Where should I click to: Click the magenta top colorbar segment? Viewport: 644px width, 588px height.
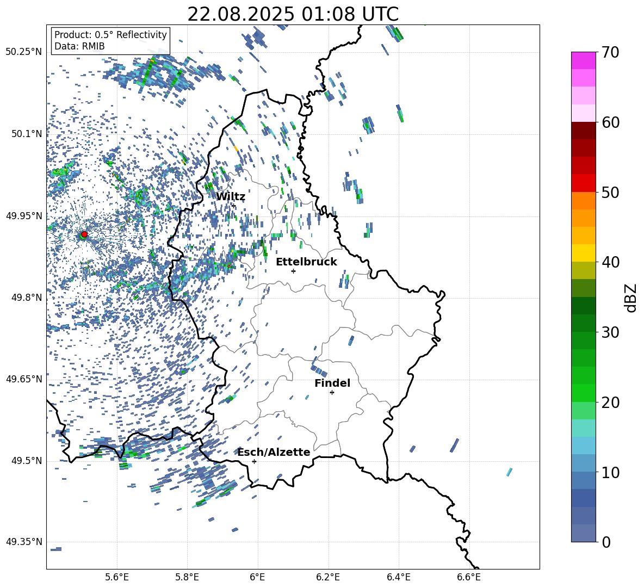coord(583,60)
